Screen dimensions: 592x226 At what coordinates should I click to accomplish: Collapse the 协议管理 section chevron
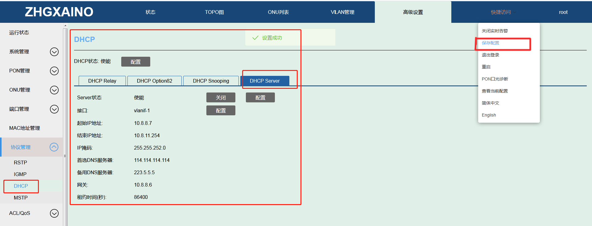point(54,147)
